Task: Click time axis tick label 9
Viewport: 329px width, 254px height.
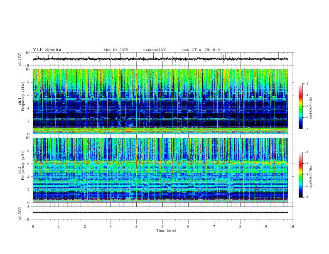Action: click(266, 227)
